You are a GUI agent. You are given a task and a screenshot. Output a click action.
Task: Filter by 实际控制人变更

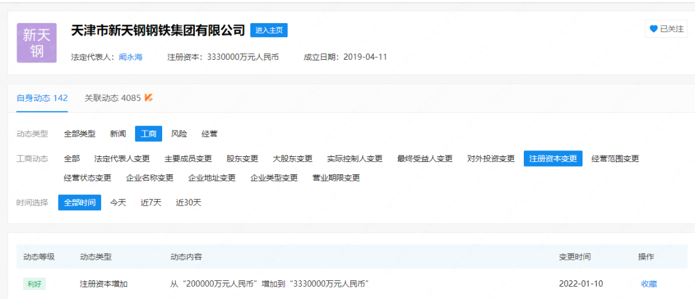355,159
